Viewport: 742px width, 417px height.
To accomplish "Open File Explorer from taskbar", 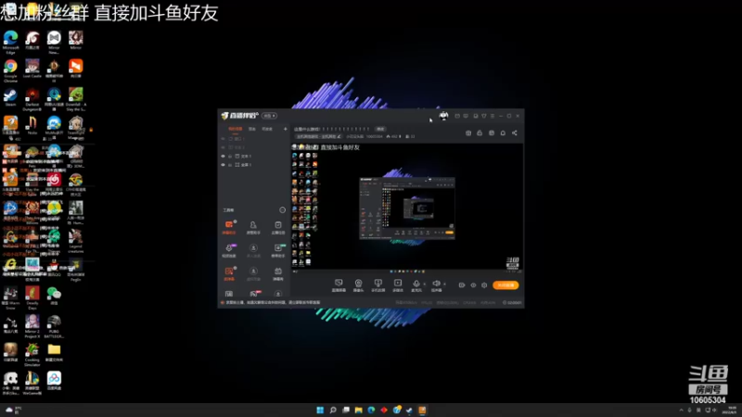I will pos(358,410).
